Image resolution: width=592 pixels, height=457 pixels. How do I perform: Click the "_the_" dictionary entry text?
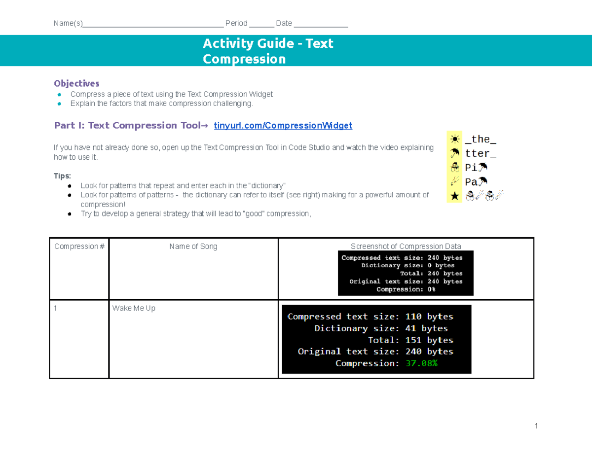pos(481,140)
